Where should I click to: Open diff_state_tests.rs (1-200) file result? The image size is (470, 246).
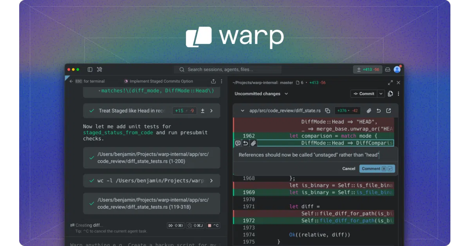click(152, 158)
